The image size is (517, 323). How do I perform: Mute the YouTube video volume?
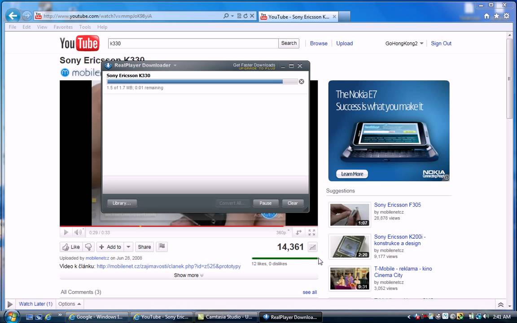coord(78,232)
